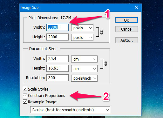Uncheck Constrain Proportions

25,95
